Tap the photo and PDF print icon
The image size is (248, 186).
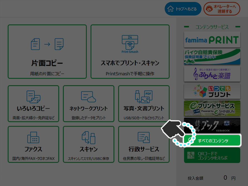pos(144,97)
